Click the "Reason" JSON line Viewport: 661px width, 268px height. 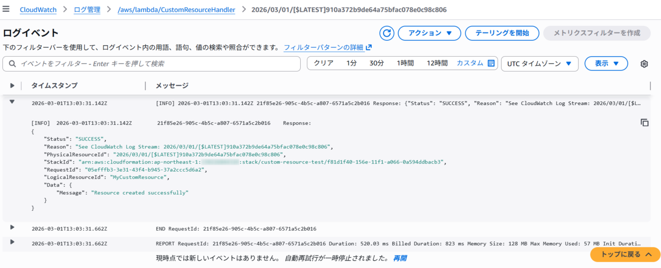coord(189,146)
